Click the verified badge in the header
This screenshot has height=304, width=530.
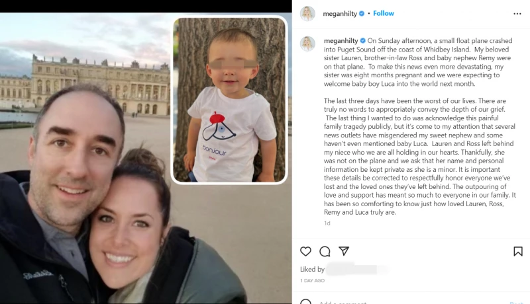[362, 13]
